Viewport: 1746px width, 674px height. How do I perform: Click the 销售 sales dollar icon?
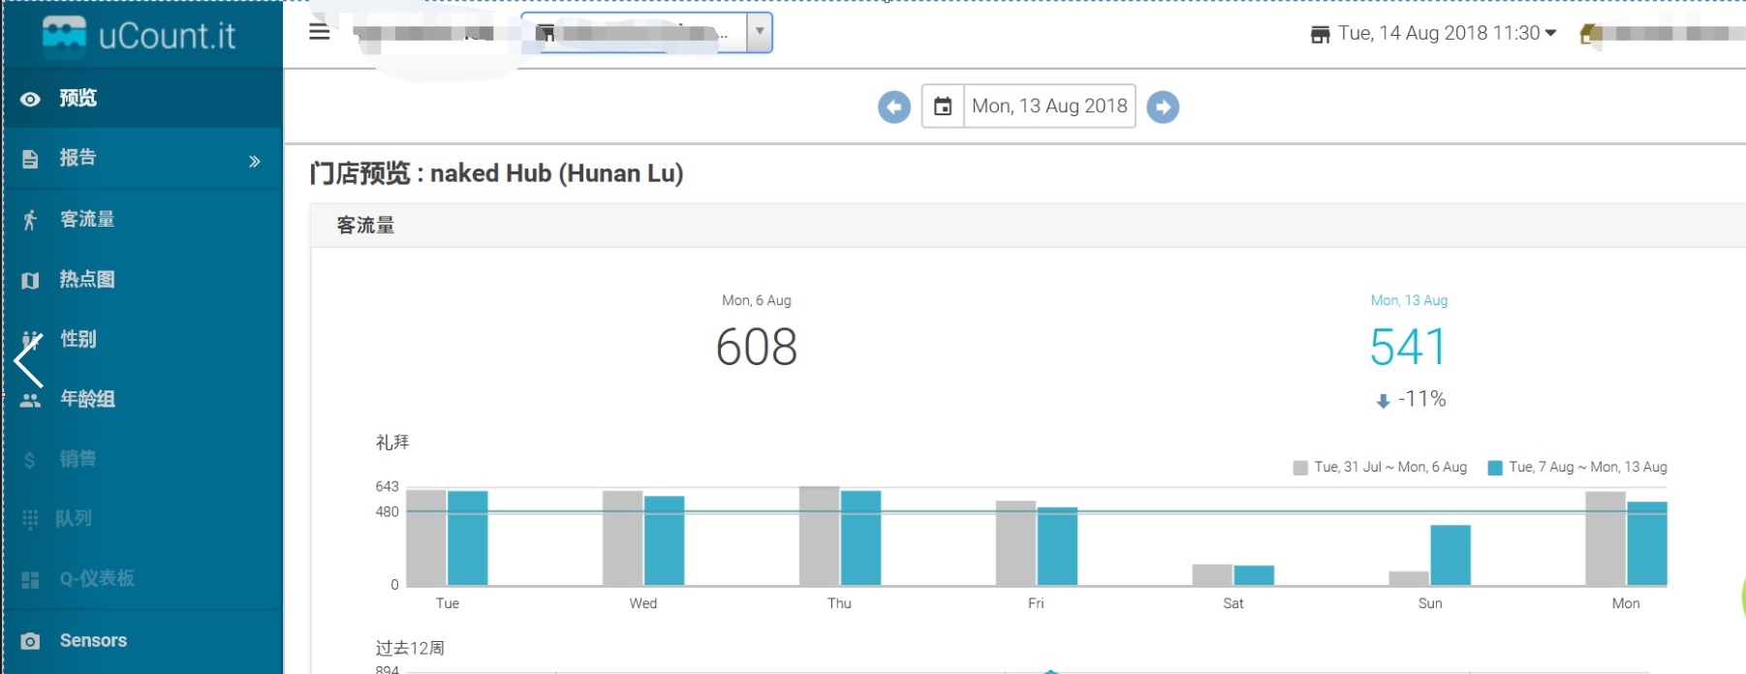29,460
